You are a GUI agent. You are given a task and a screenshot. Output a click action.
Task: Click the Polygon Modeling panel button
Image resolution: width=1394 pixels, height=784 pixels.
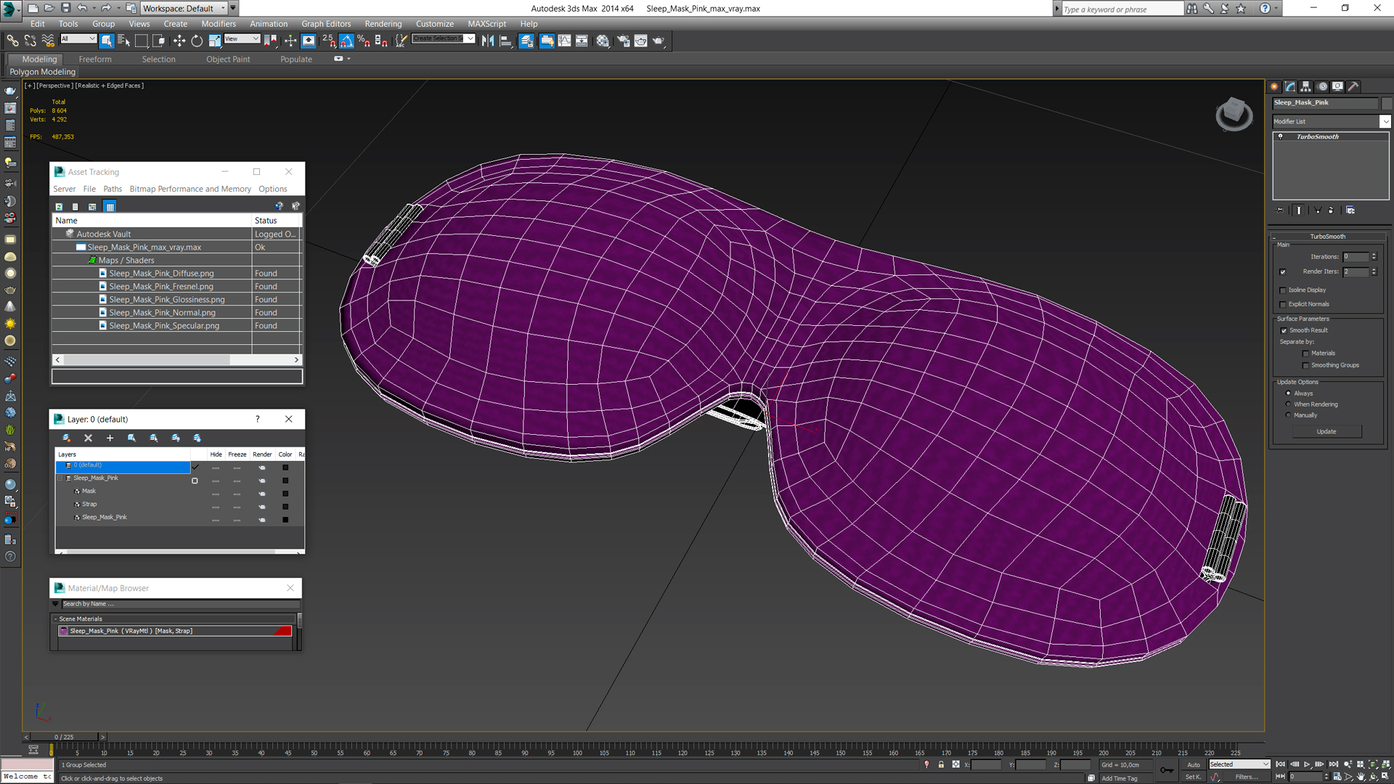[x=43, y=72]
